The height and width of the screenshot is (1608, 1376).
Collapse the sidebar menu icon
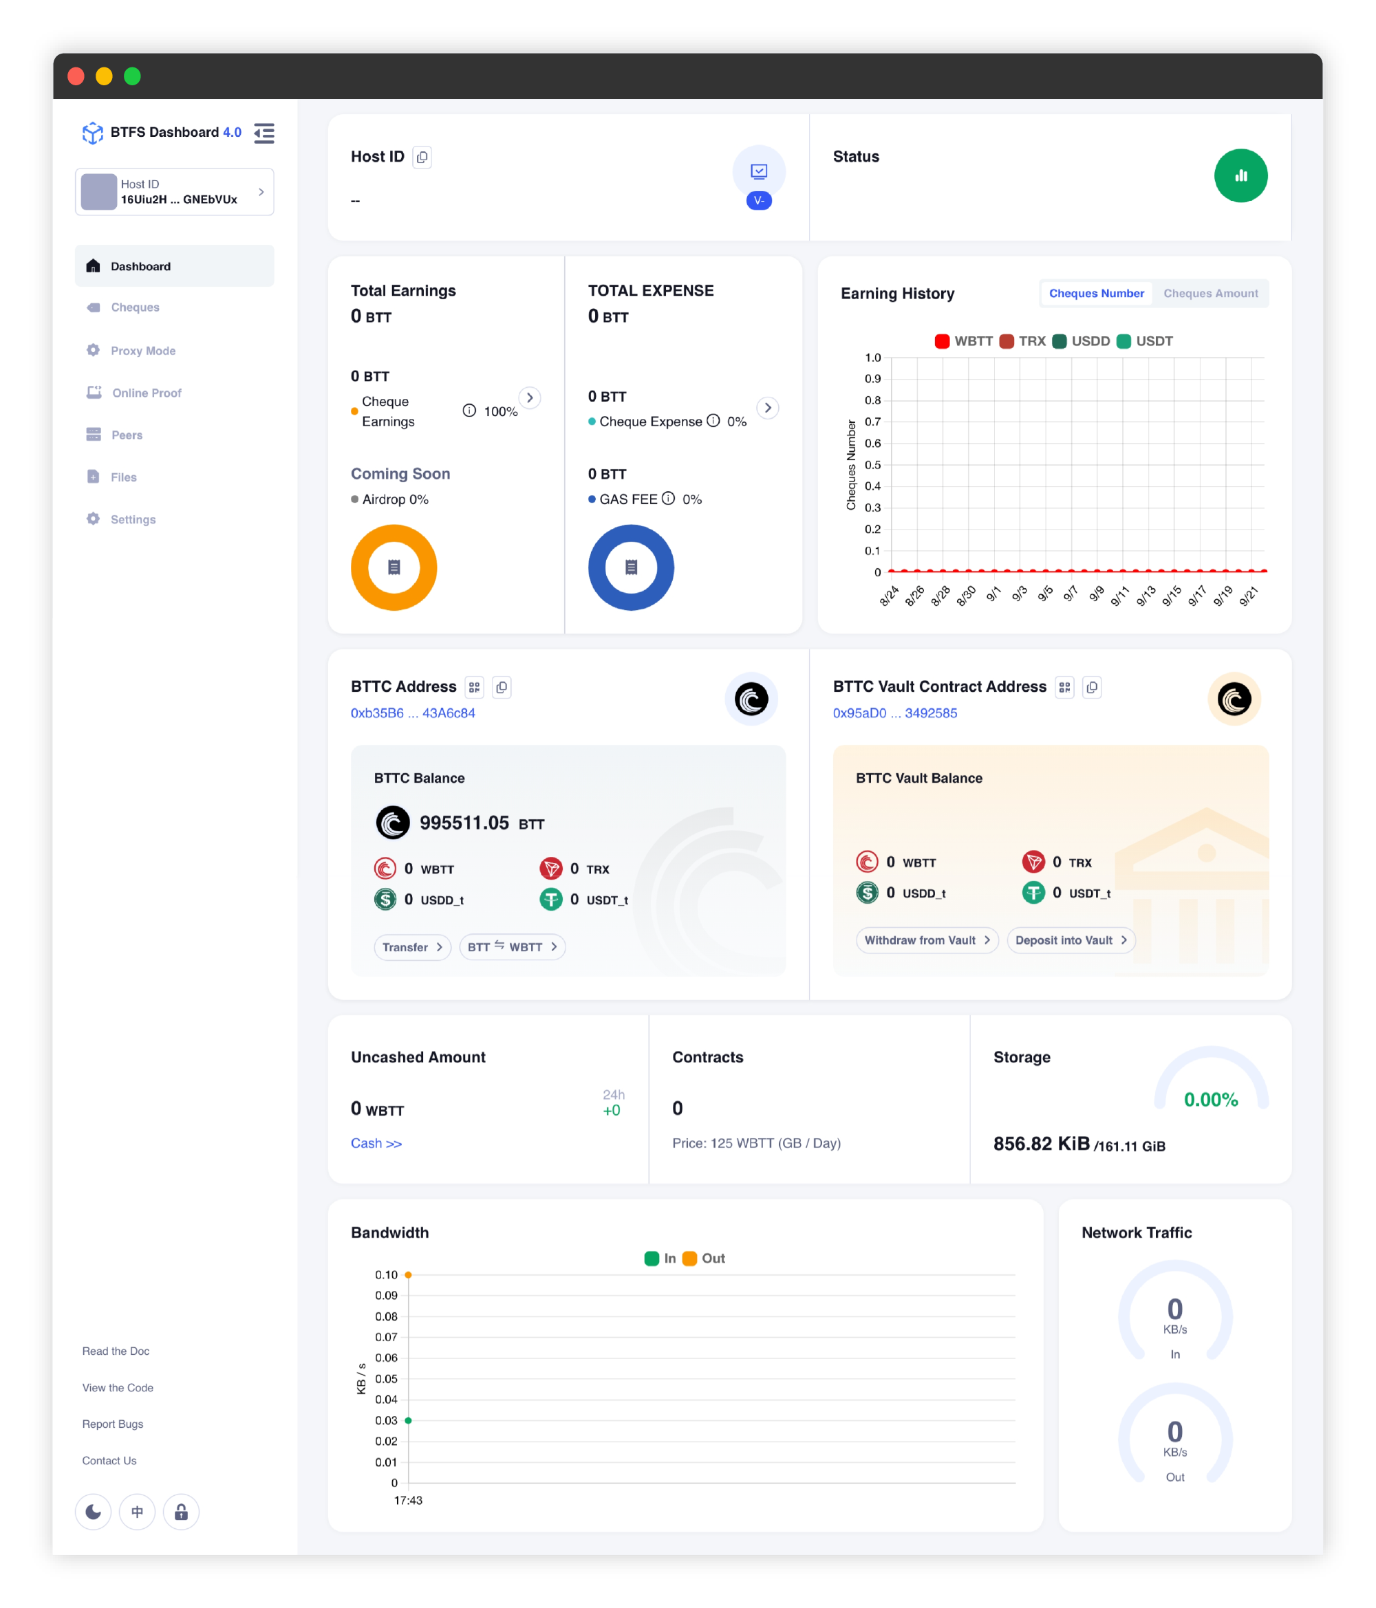(264, 133)
